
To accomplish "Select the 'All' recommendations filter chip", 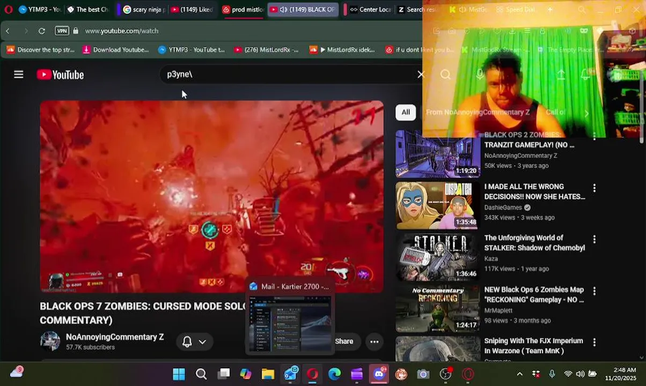I will pos(406,112).
